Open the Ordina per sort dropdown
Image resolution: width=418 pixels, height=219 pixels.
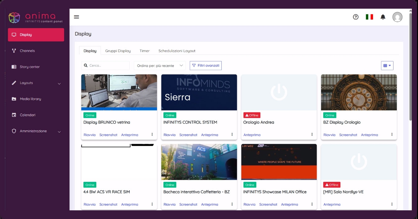coord(160,66)
